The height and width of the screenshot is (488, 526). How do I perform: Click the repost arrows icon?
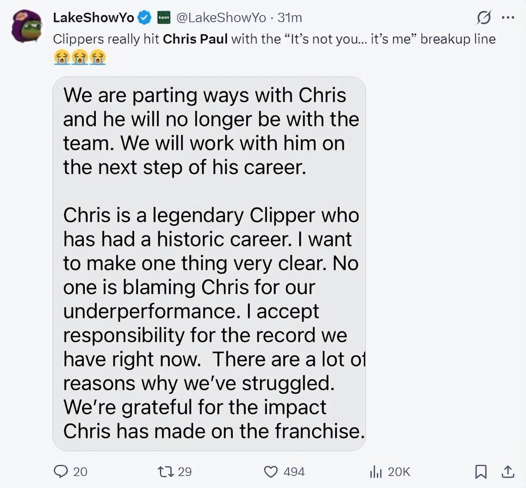pos(166,471)
